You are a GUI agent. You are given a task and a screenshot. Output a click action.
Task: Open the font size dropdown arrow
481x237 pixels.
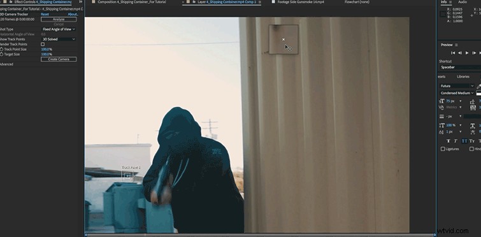(x=460, y=101)
